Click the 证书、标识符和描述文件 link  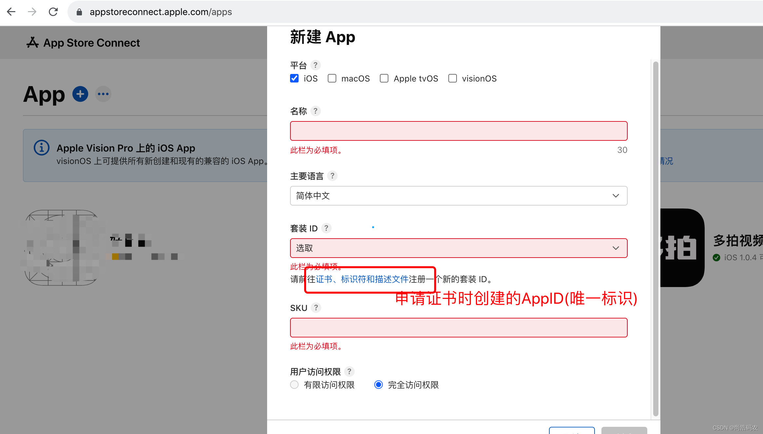[x=362, y=279]
